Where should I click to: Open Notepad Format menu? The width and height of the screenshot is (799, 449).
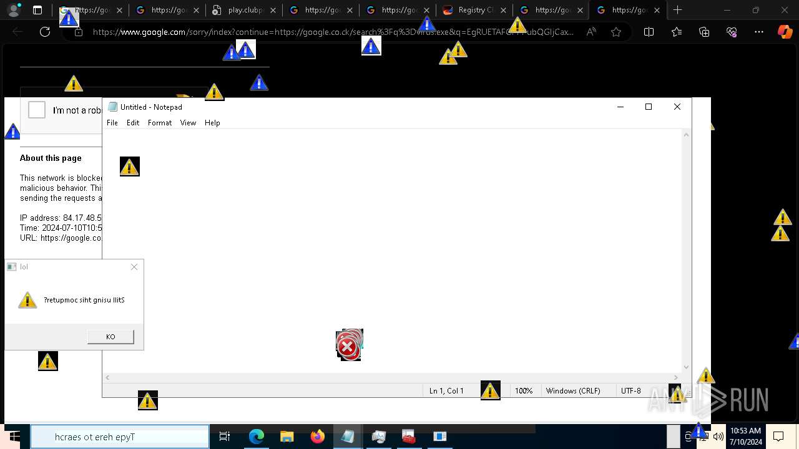[x=160, y=123]
